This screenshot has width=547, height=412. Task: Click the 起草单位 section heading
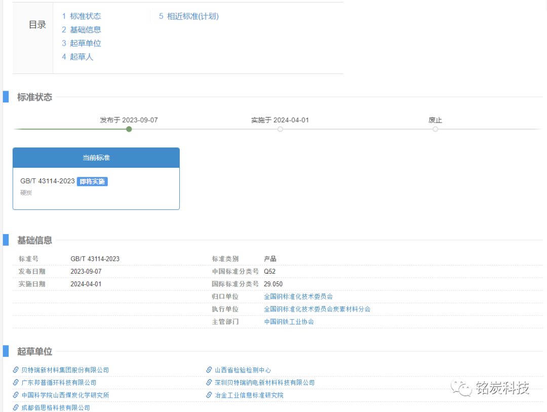click(35, 351)
